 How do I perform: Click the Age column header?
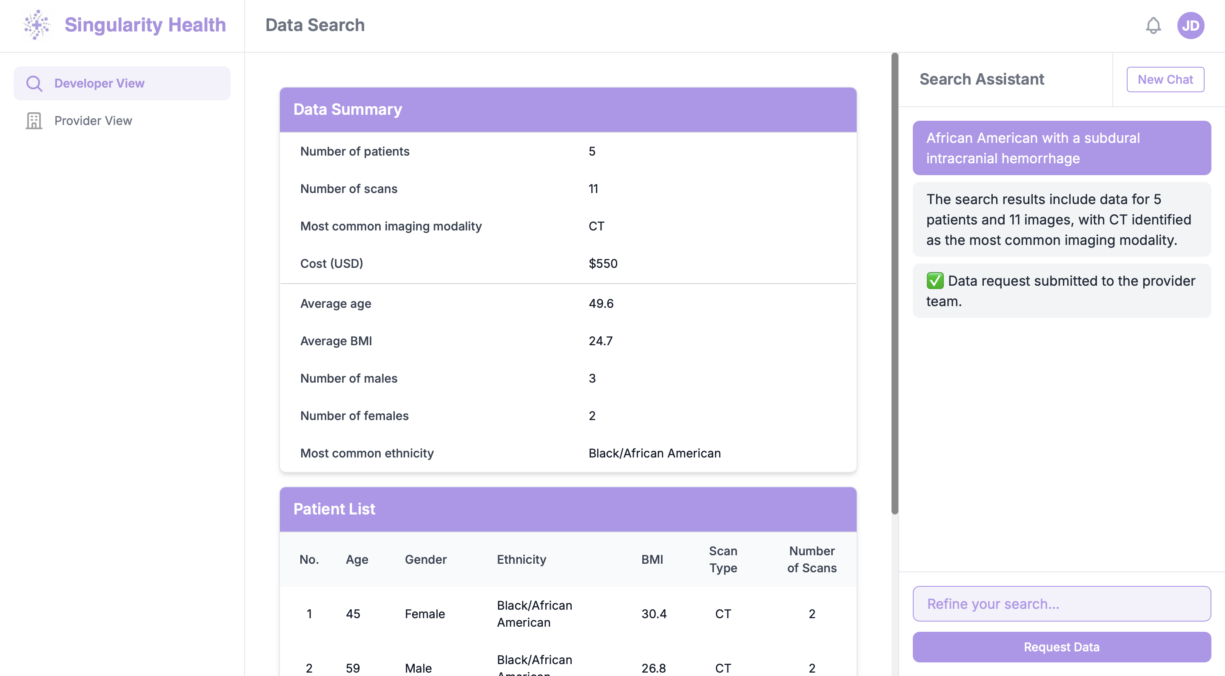pyautogui.click(x=357, y=560)
